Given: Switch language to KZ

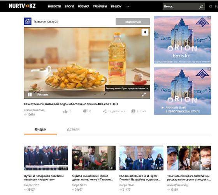Looking at the screenshot, I should (210, 7).
